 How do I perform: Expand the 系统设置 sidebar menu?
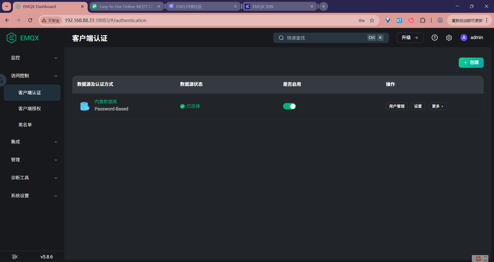[x=32, y=196]
